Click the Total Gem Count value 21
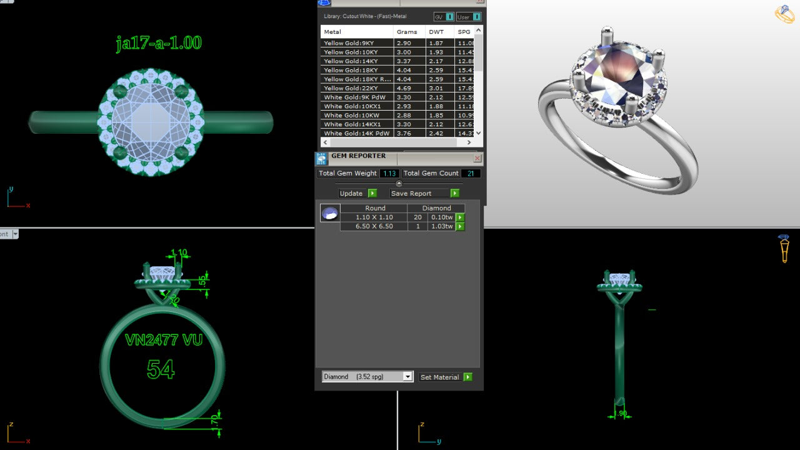This screenshot has height=450, width=800. pos(471,173)
